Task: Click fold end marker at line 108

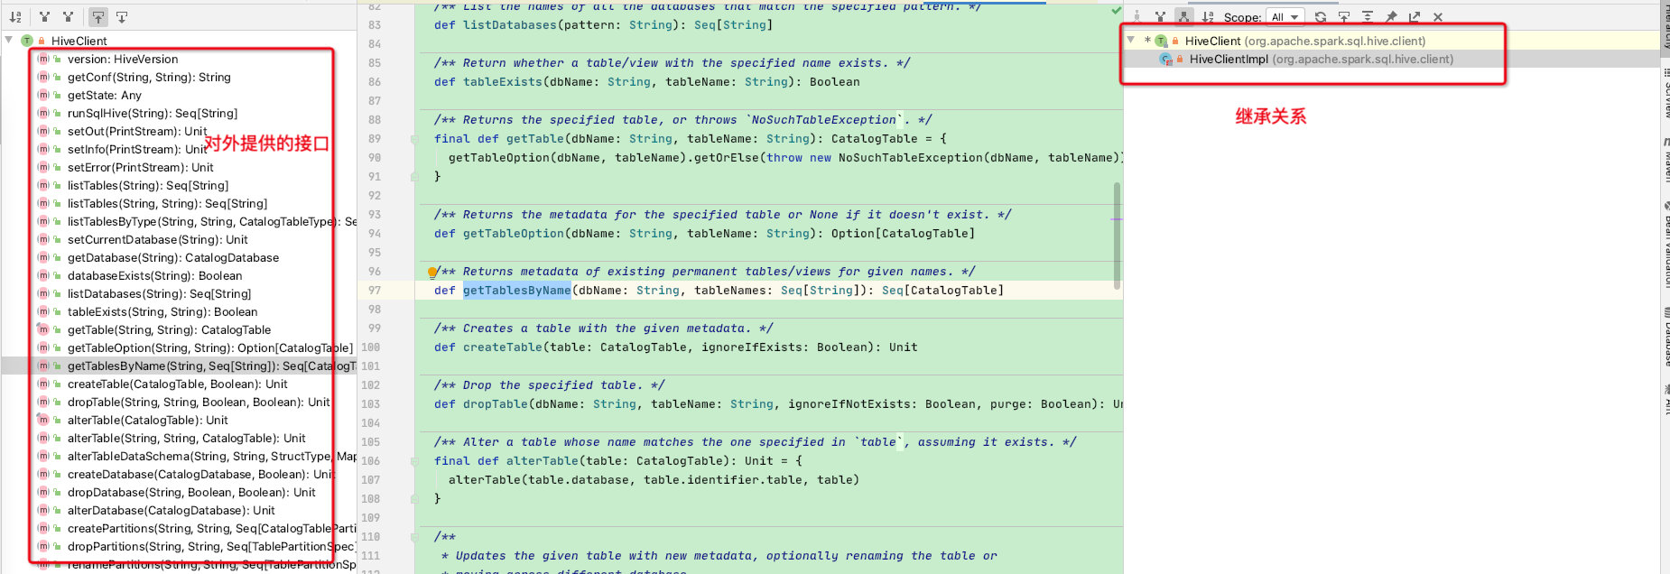Action: [x=414, y=499]
